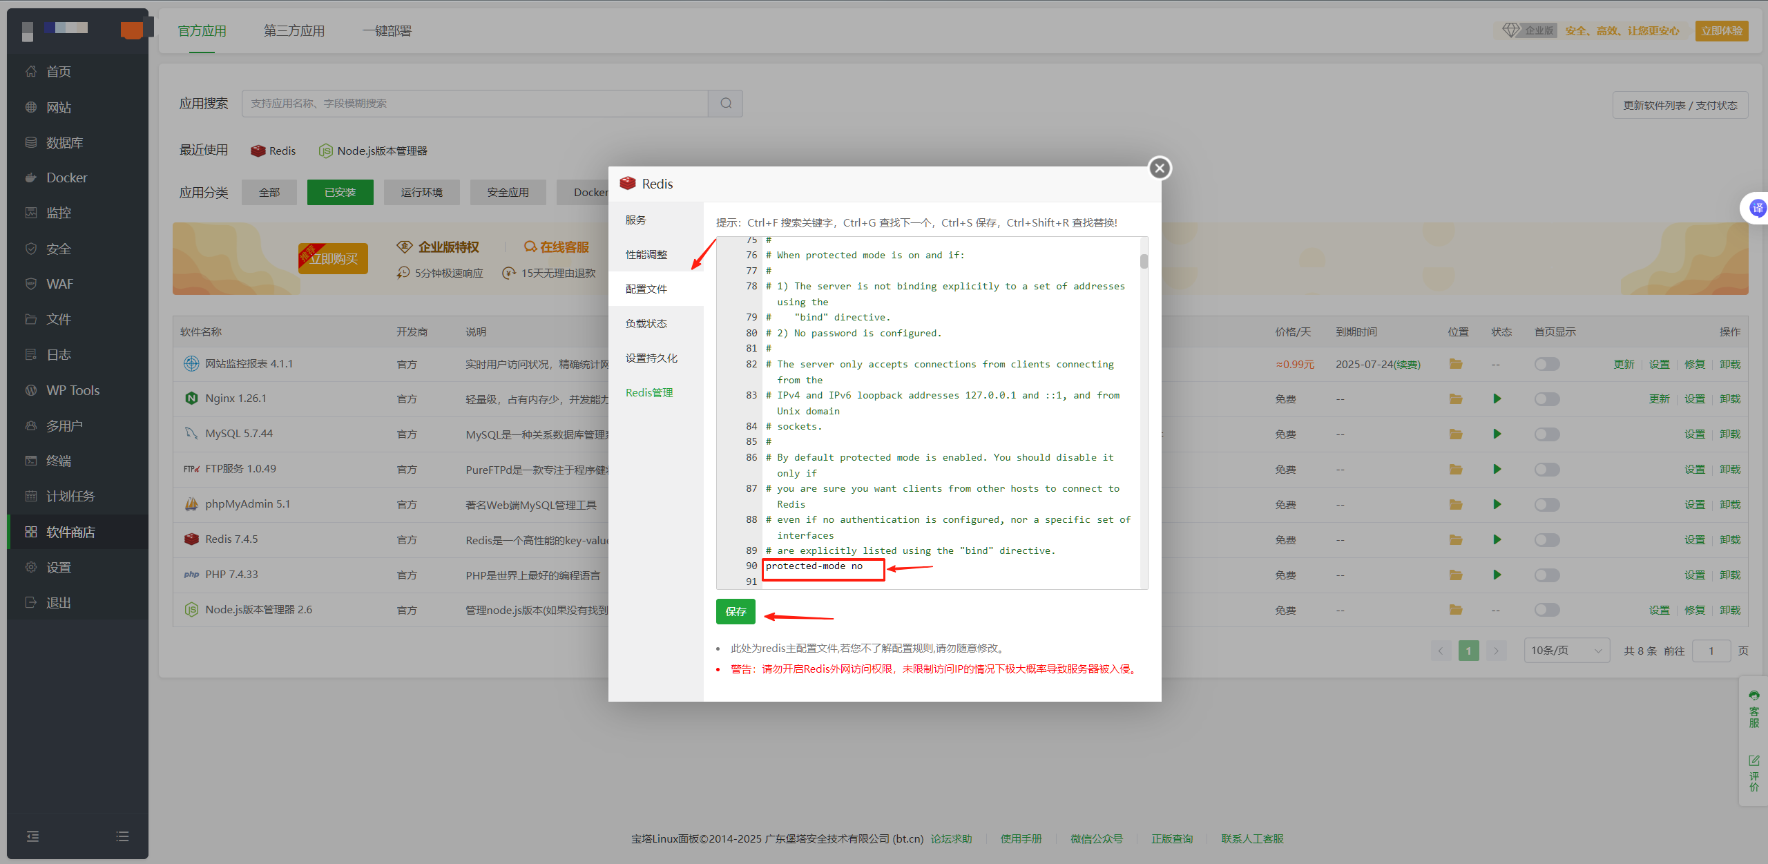Select 配置文件 in Redis dialog menu
Screen dimensions: 1768x864
(655, 289)
